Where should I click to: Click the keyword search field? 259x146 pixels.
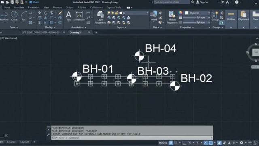[172, 2]
